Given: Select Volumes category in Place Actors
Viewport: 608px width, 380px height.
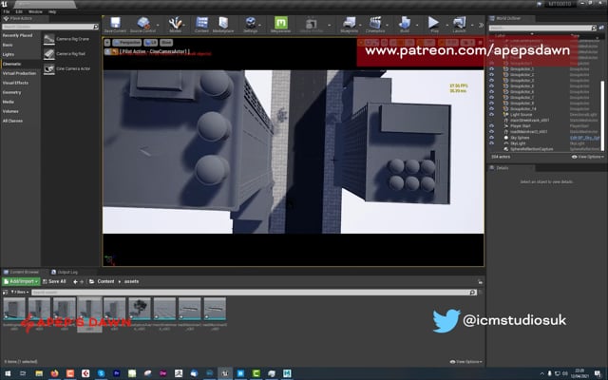Looking at the screenshot, I should pos(10,111).
